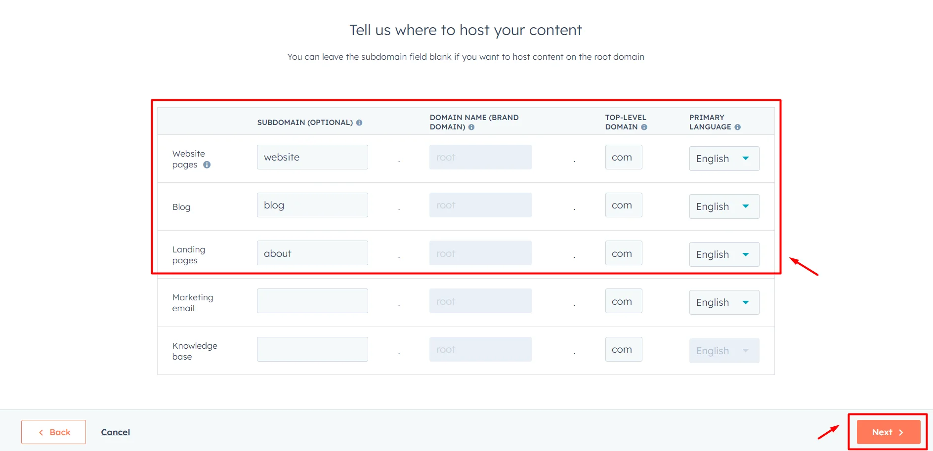This screenshot has height=451, width=933.
Task: Click the back arrow icon beside Back
Action: tap(41, 432)
